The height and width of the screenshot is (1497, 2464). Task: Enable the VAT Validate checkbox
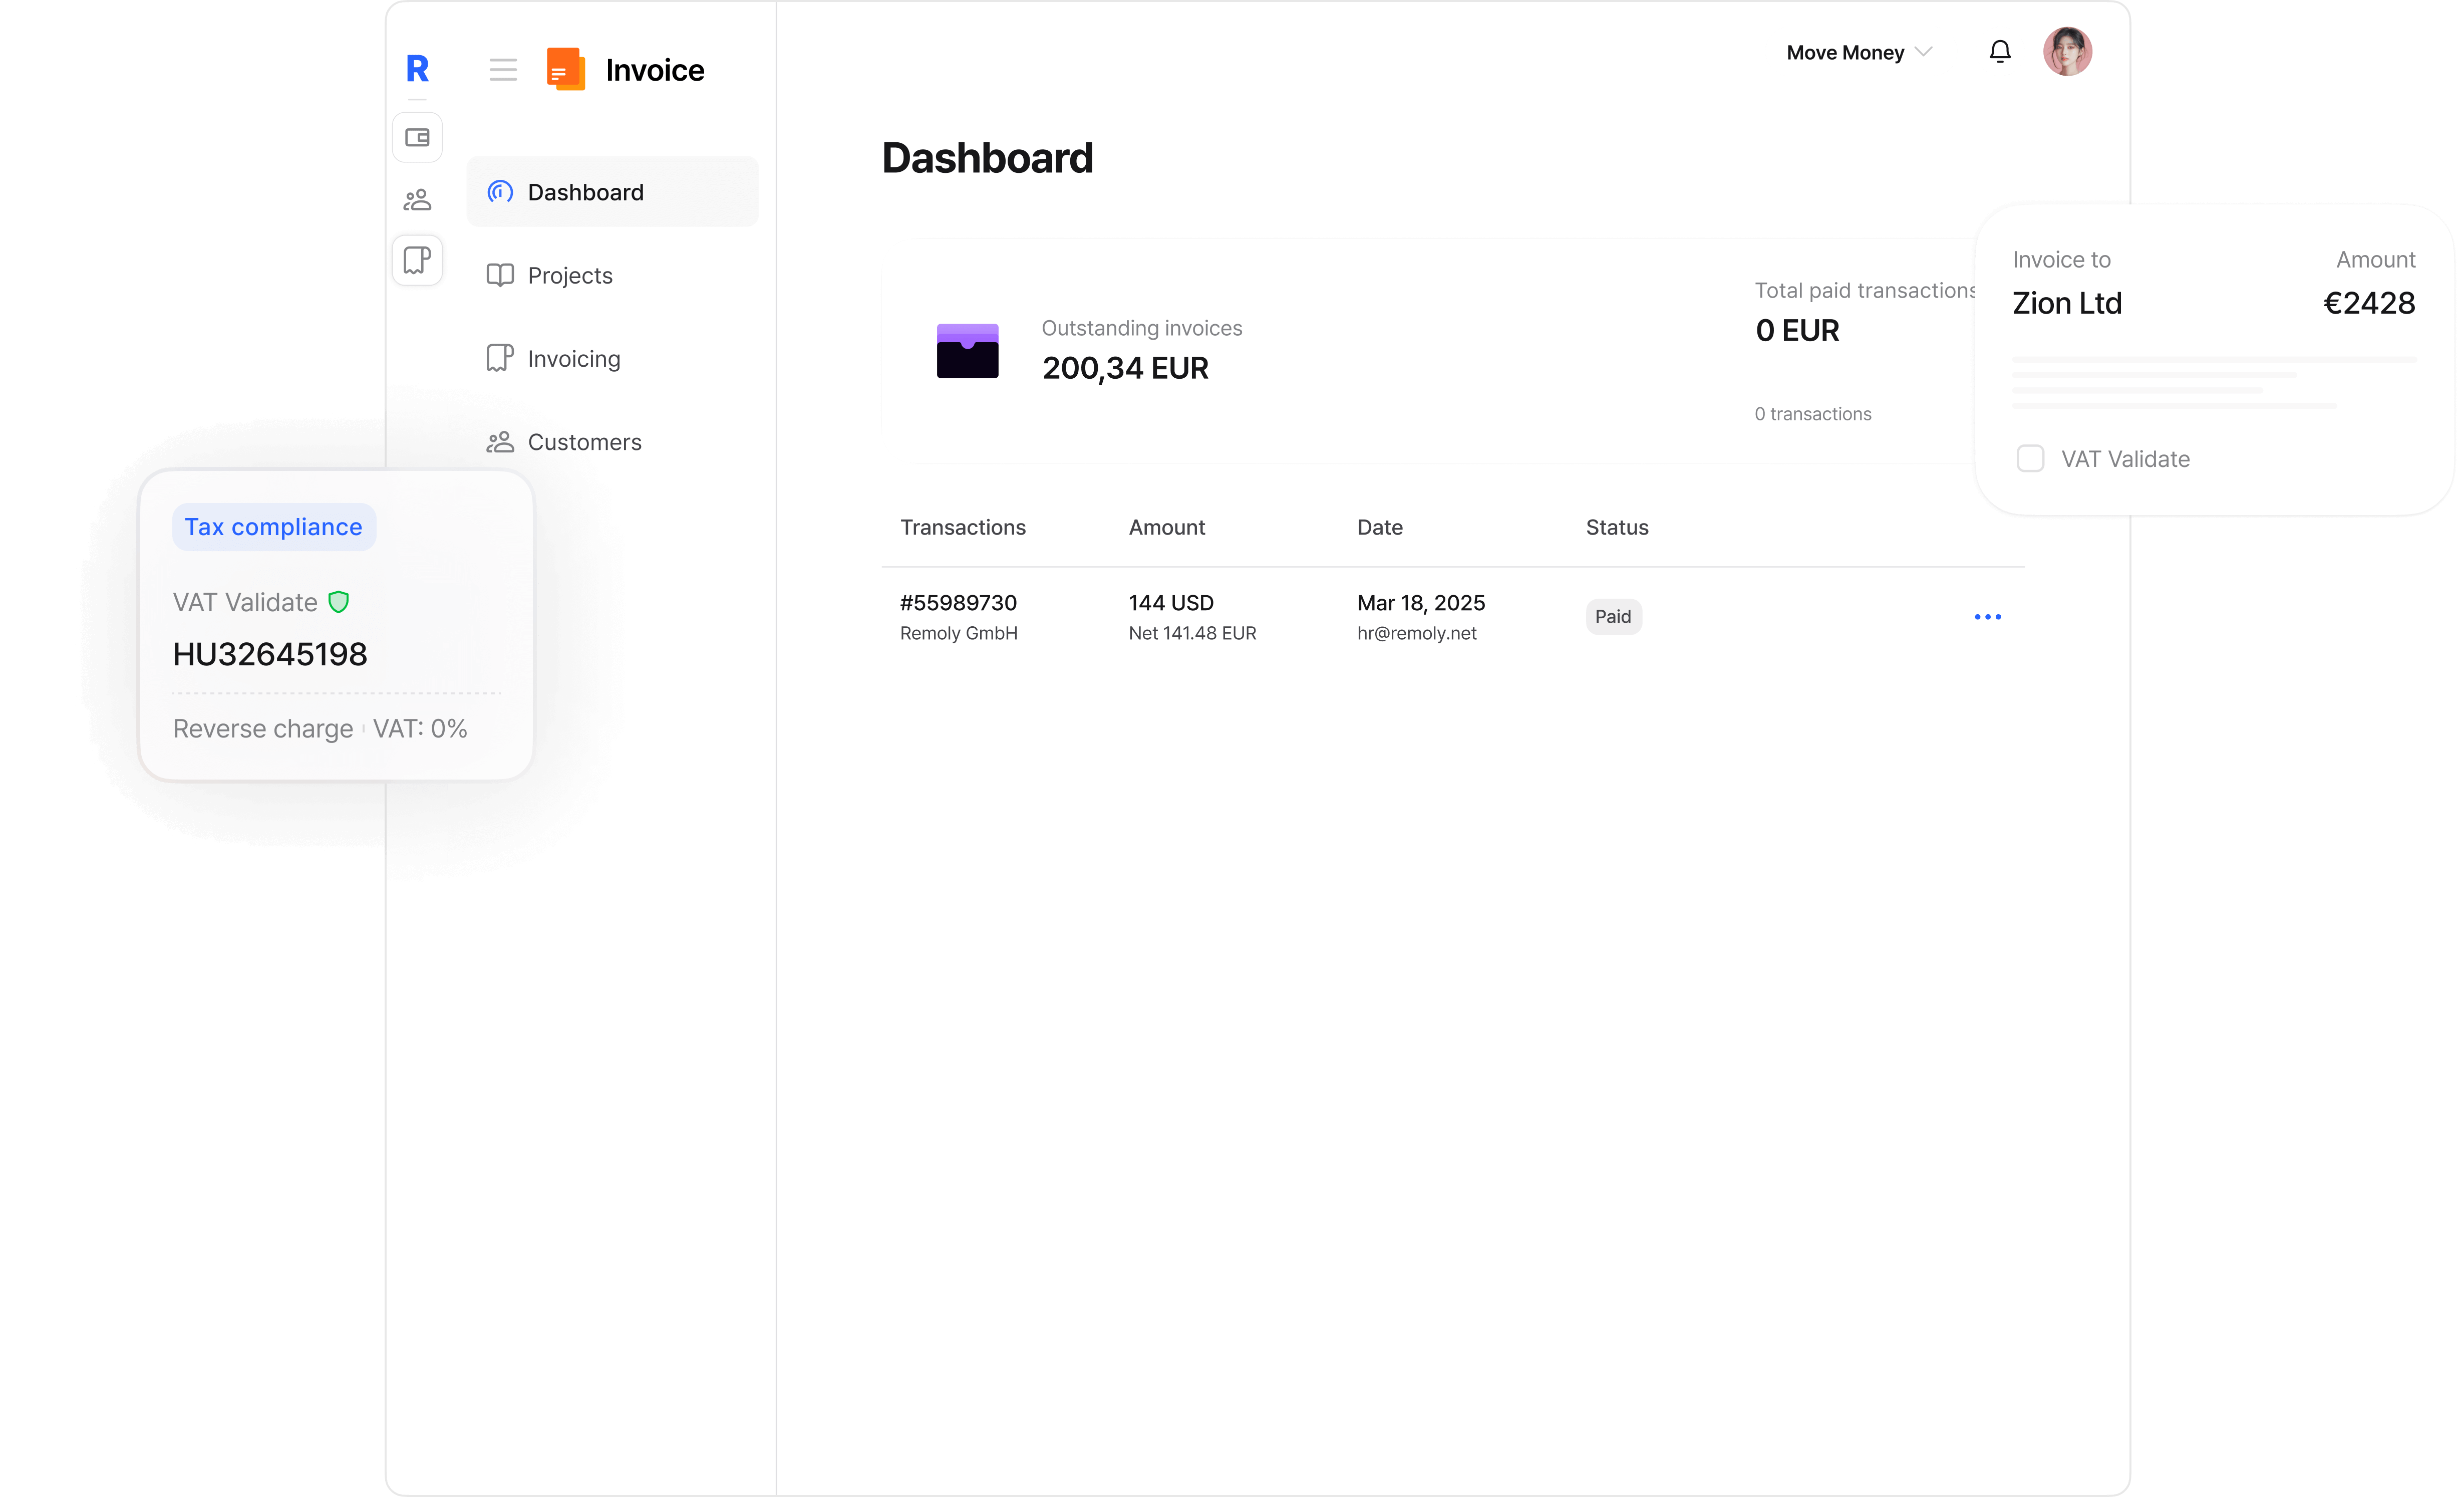click(2030, 459)
